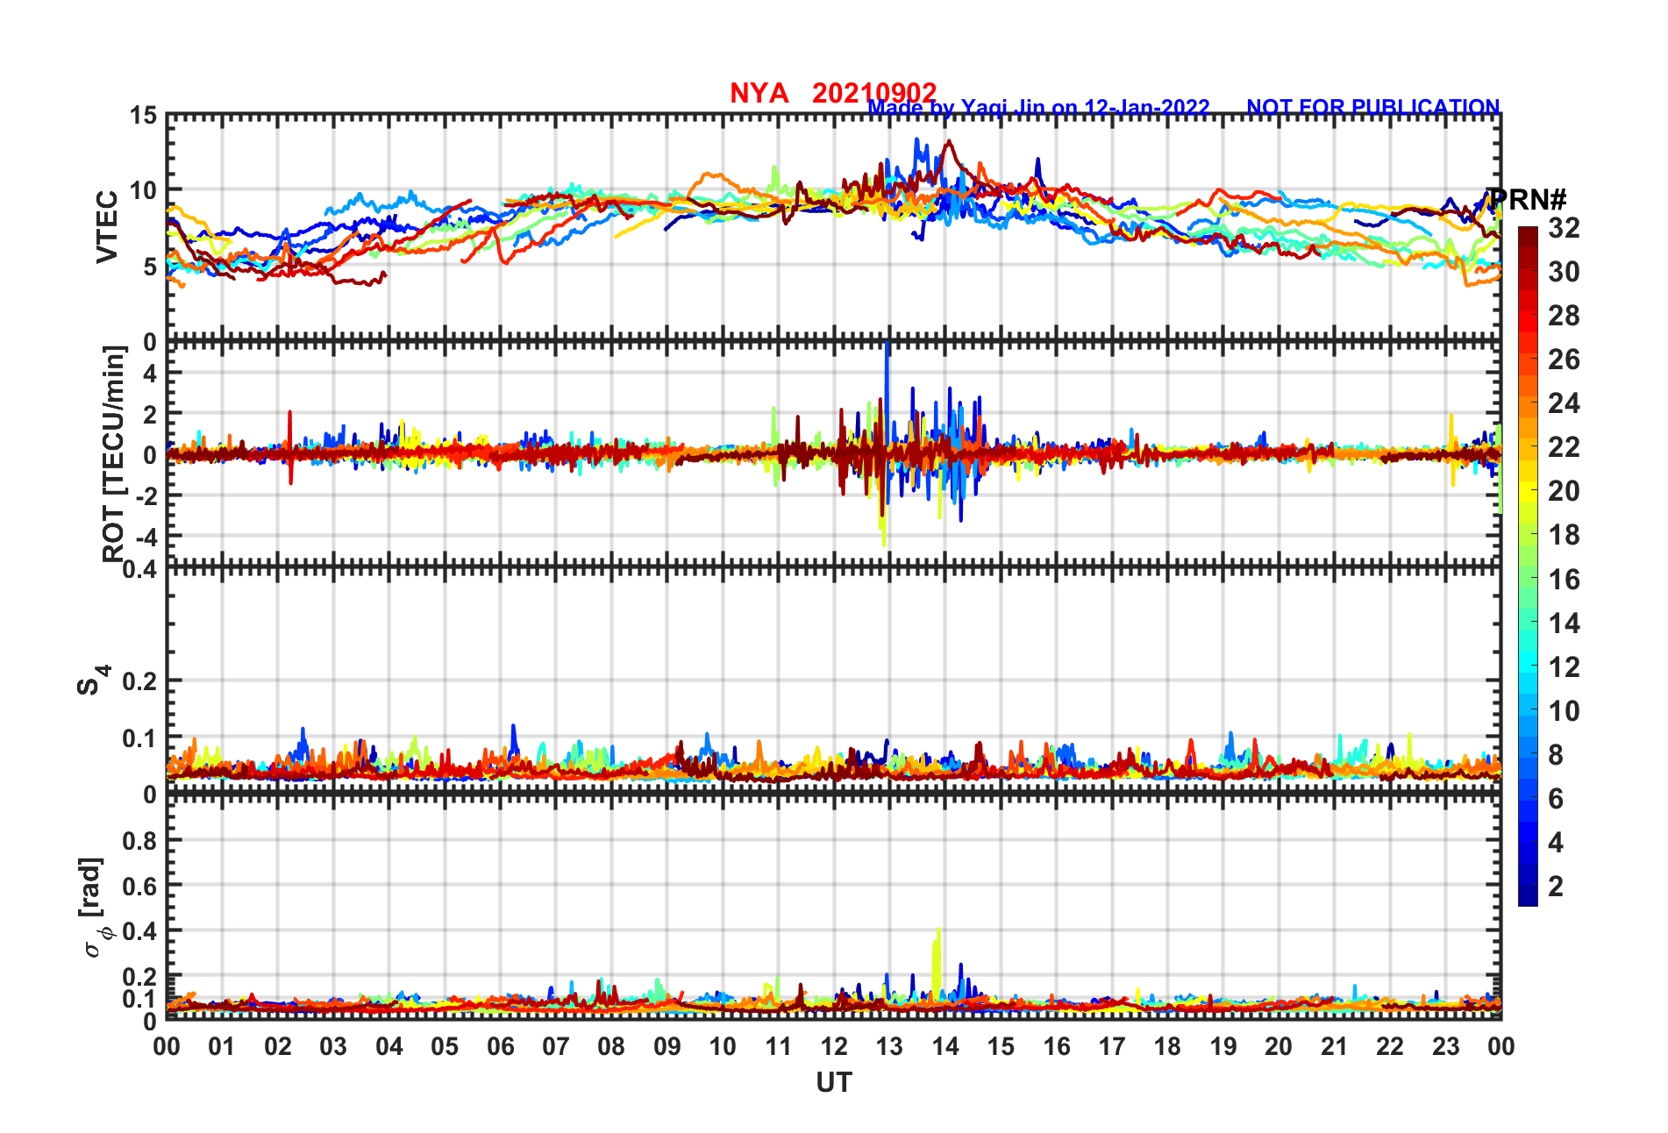The height and width of the screenshot is (1133, 1668).
Task: Click the 'PRN#' colorbar heading
Action: pyautogui.click(x=1528, y=199)
